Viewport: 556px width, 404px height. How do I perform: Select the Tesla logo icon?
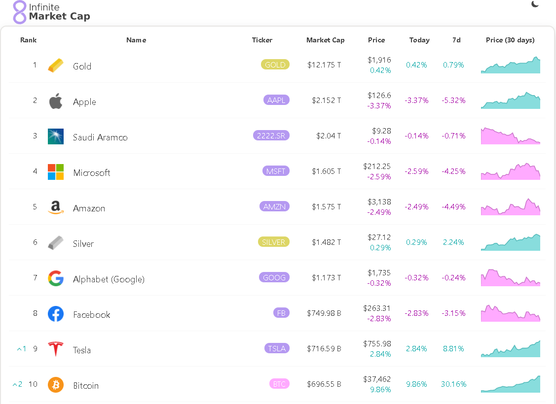click(x=56, y=349)
